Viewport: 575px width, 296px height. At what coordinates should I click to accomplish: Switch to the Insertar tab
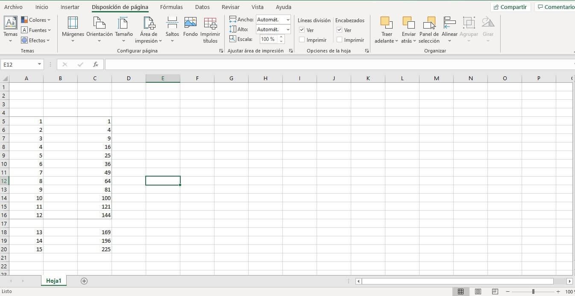(70, 7)
